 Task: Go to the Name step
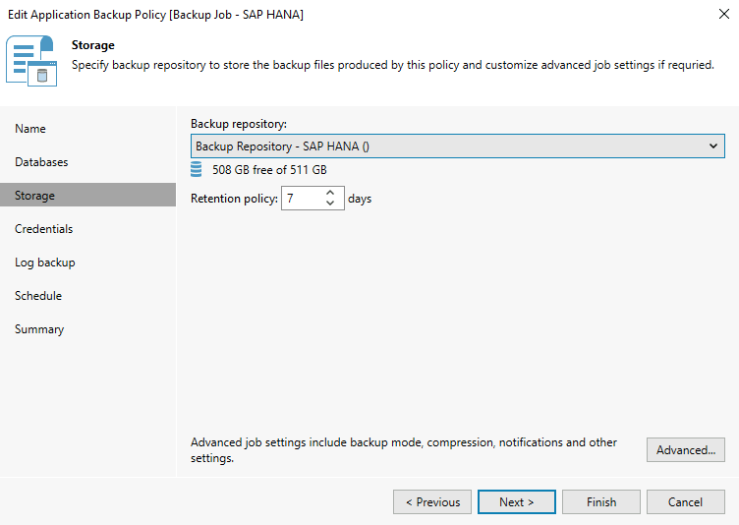click(x=30, y=129)
